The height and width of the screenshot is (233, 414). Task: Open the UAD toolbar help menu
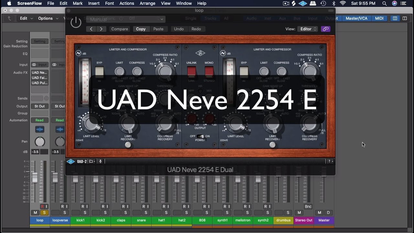[x=330, y=161]
